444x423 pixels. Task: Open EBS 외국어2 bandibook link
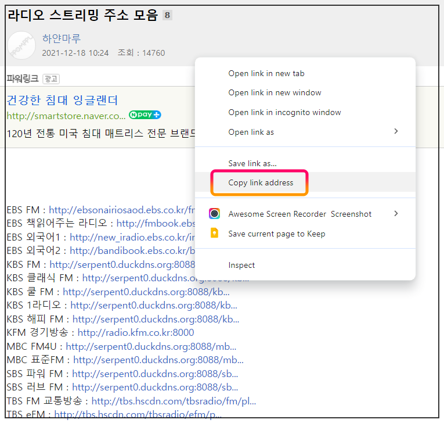tap(132, 250)
